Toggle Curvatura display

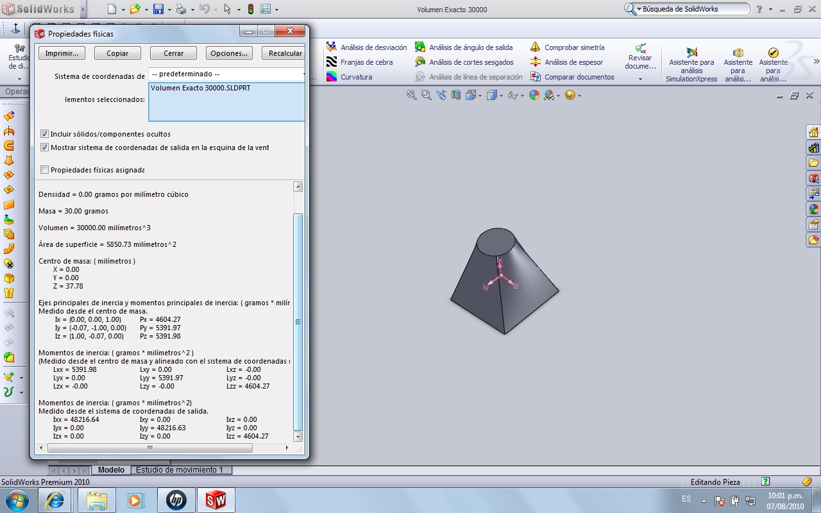point(349,77)
